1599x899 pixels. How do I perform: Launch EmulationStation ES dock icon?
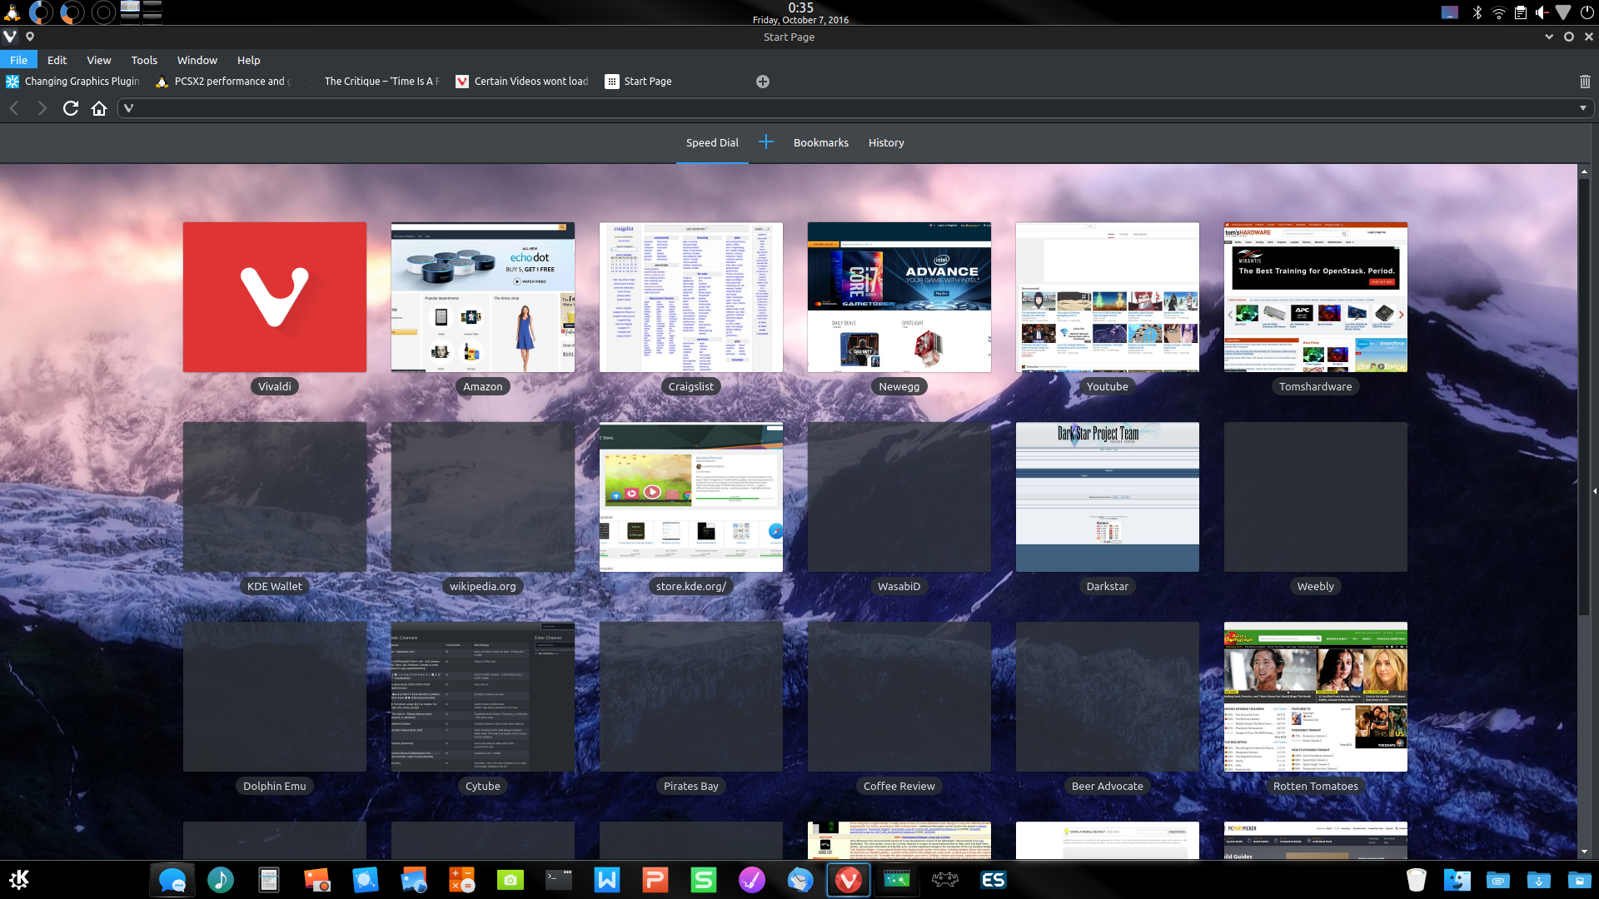pyautogui.click(x=994, y=880)
